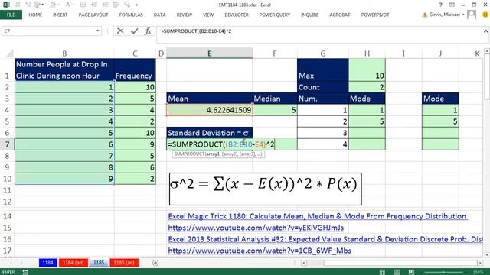The height and width of the screenshot is (275, 490).
Task: Switch to the 1184 (an) sheet tab
Action: pyautogui.click(x=73, y=263)
